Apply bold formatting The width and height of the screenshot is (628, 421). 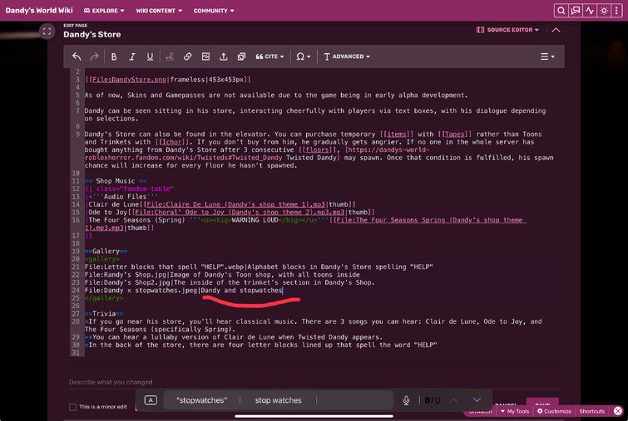114,56
